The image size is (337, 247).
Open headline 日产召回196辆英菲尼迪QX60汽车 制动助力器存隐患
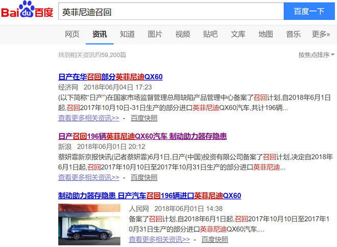click(x=142, y=136)
